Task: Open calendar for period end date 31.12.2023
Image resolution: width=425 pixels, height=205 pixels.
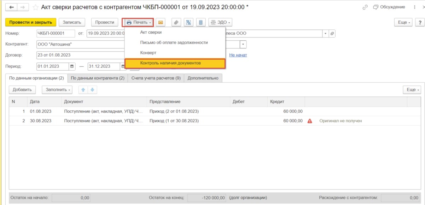Action: [124, 66]
